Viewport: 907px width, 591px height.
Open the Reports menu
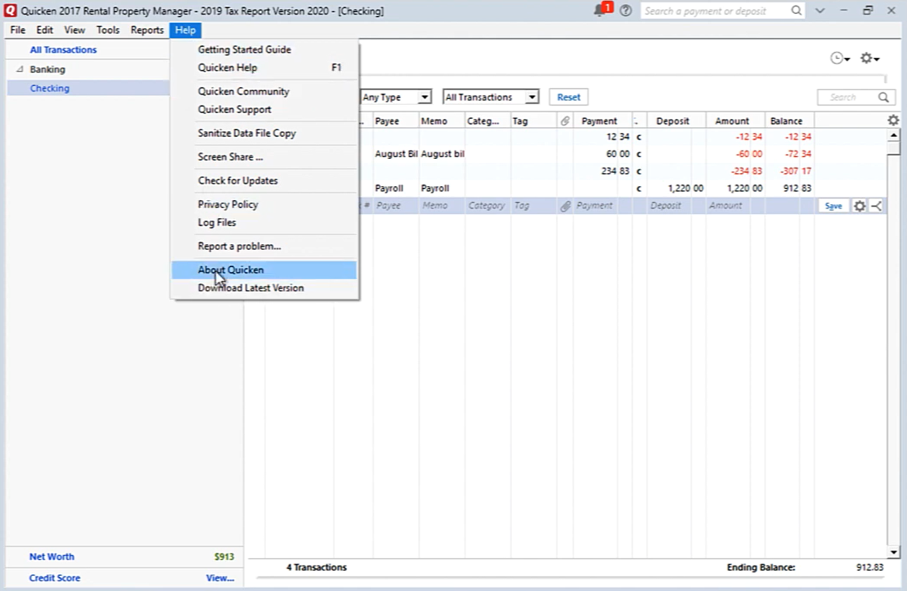coord(147,30)
